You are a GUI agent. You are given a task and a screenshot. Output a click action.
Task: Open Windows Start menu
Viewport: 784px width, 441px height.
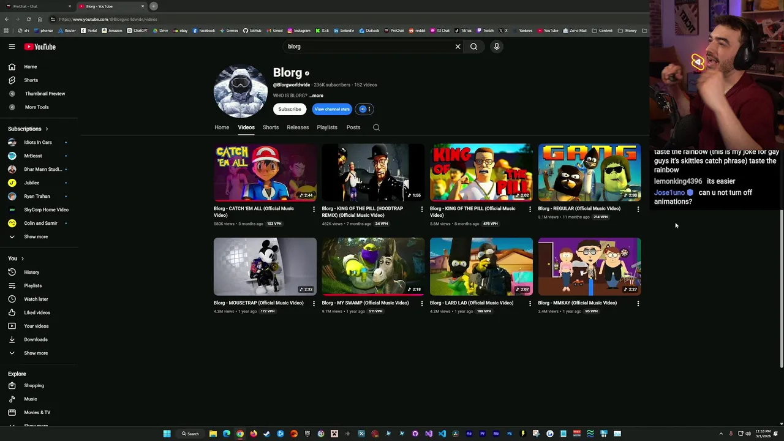click(167, 434)
